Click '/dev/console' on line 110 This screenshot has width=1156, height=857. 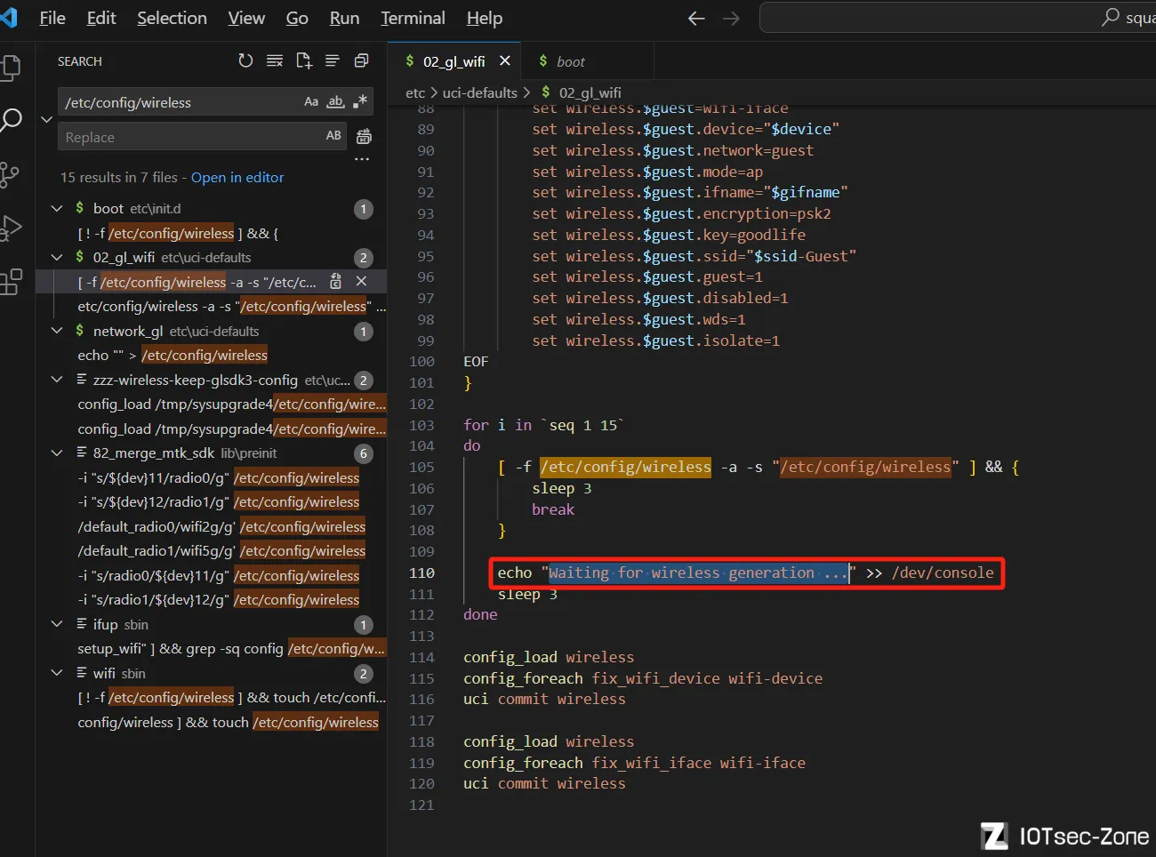[x=943, y=573]
